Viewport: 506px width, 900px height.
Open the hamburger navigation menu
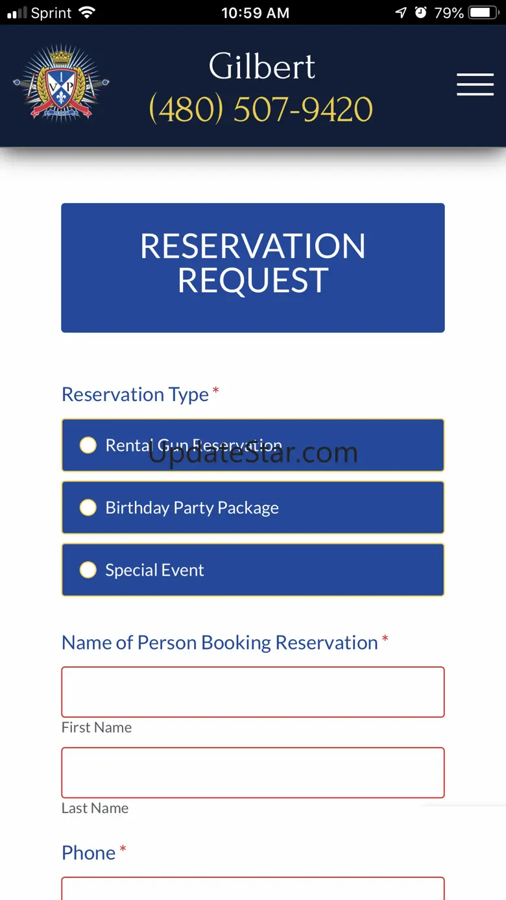tap(475, 84)
